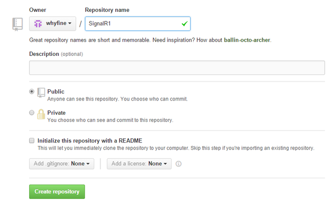Open the Add .gitignore dropdown

(x=61, y=164)
